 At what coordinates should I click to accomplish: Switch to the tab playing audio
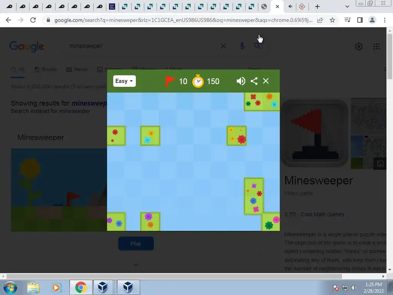pyautogui.click(x=290, y=7)
